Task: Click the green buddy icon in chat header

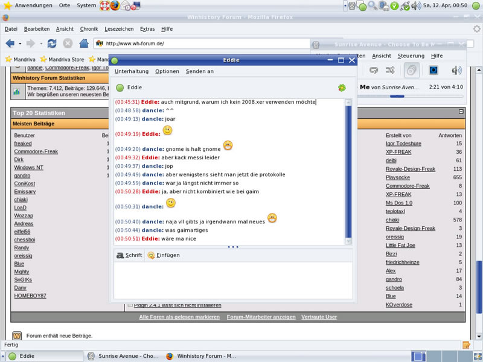Action: point(120,87)
